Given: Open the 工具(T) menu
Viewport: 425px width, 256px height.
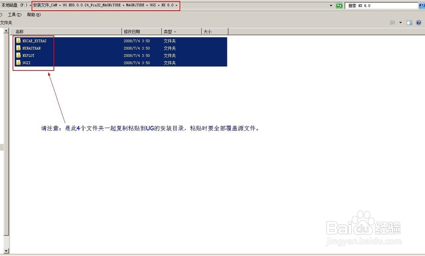Looking at the screenshot, I should (x=14, y=14).
